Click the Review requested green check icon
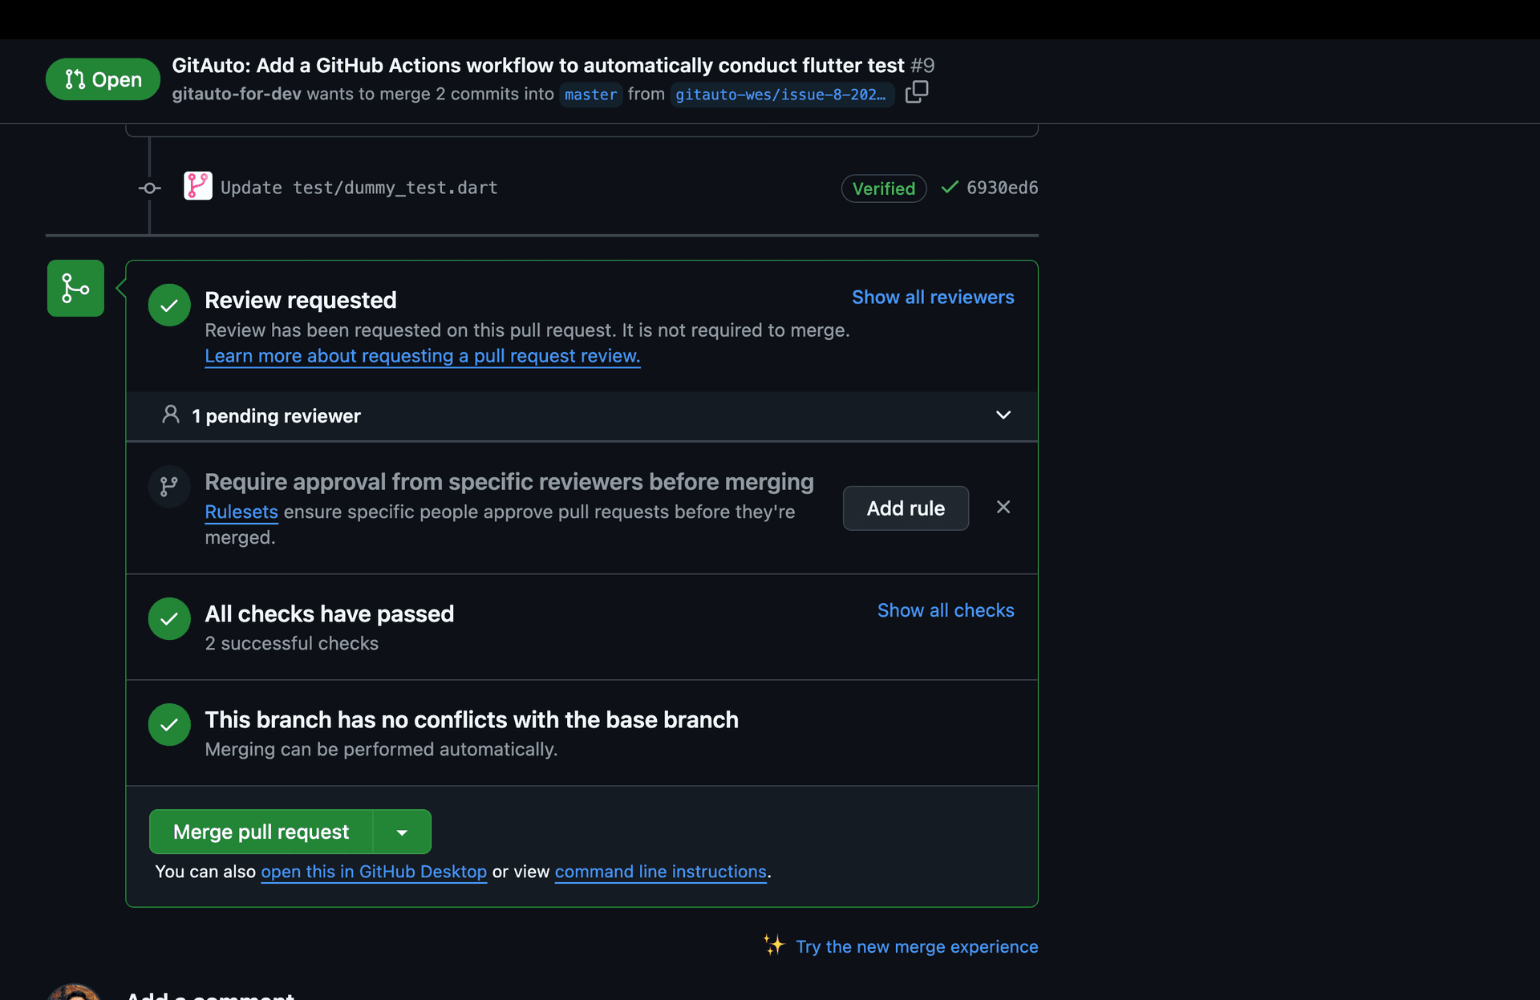 pos(169,305)
